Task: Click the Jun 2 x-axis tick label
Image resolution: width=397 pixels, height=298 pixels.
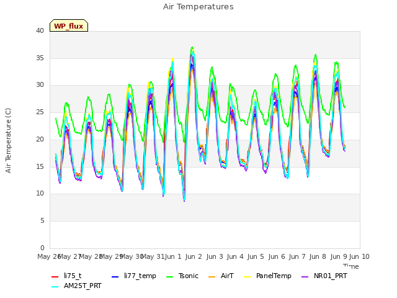Action: coord(194,256)
